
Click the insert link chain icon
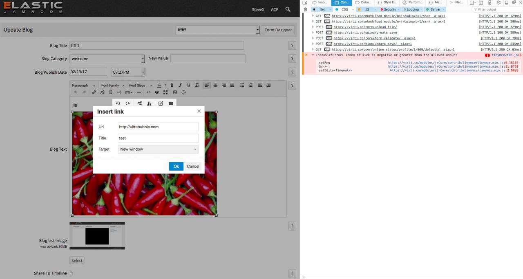[x=94, y=92]
